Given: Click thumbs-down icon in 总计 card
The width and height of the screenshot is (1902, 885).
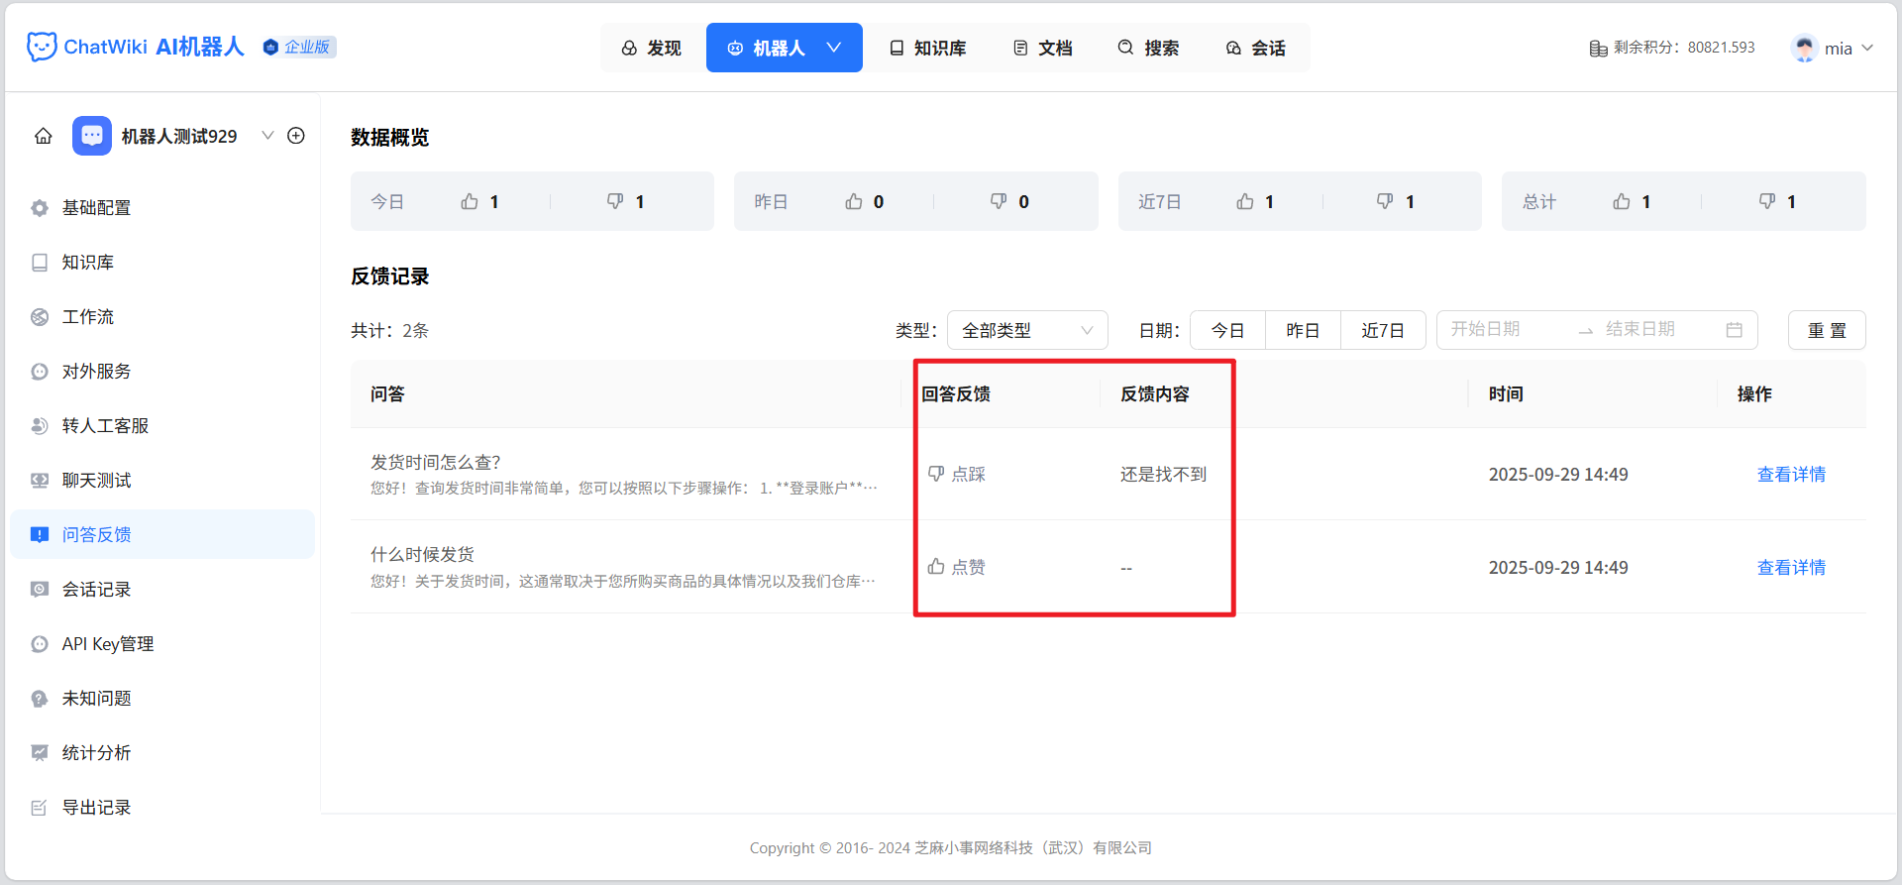Looking at the screenshot, I should click(x=1767, y=201).
